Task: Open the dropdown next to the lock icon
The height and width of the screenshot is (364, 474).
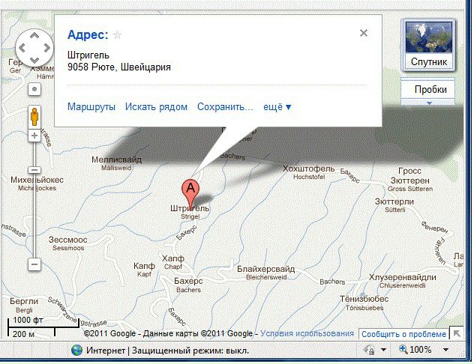Action: 383,350
